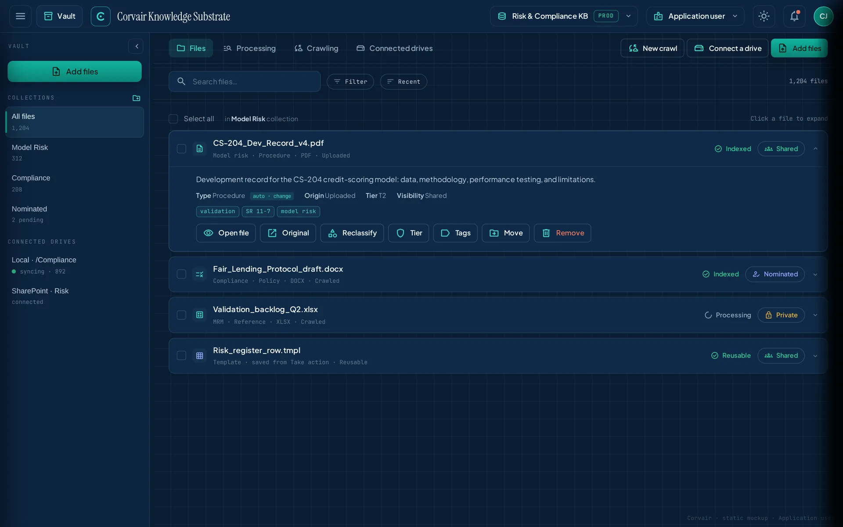Select Compliance collection
This screenshot has height=527, width=843.
point(75,183)
